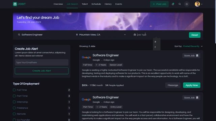
Task: Click Message on the first job
Action: tap(173, 85)
